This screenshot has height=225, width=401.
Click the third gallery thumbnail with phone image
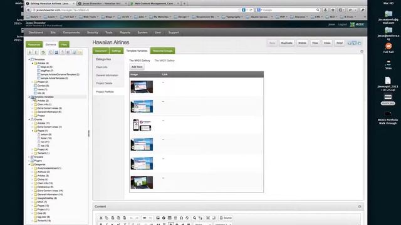point(142,125)
